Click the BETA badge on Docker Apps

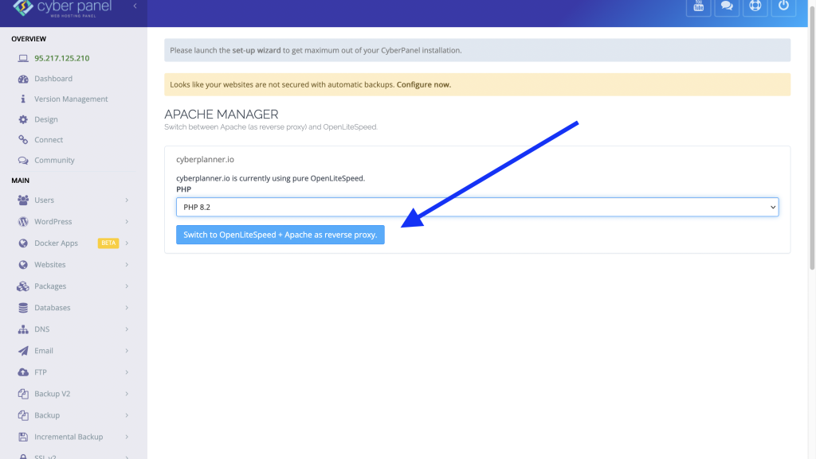click(108, 243)
